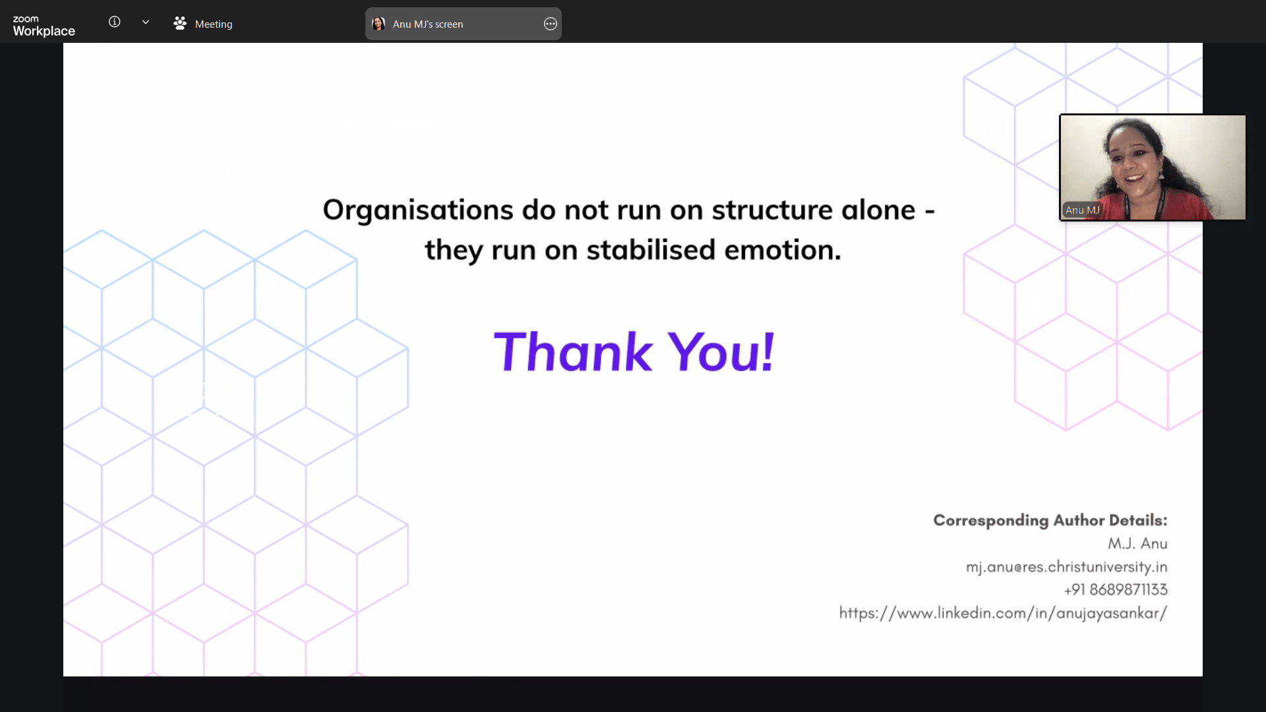This screenshot has width=1266, height=712.
Task: Open the meeting information icon
Action: 114,22
